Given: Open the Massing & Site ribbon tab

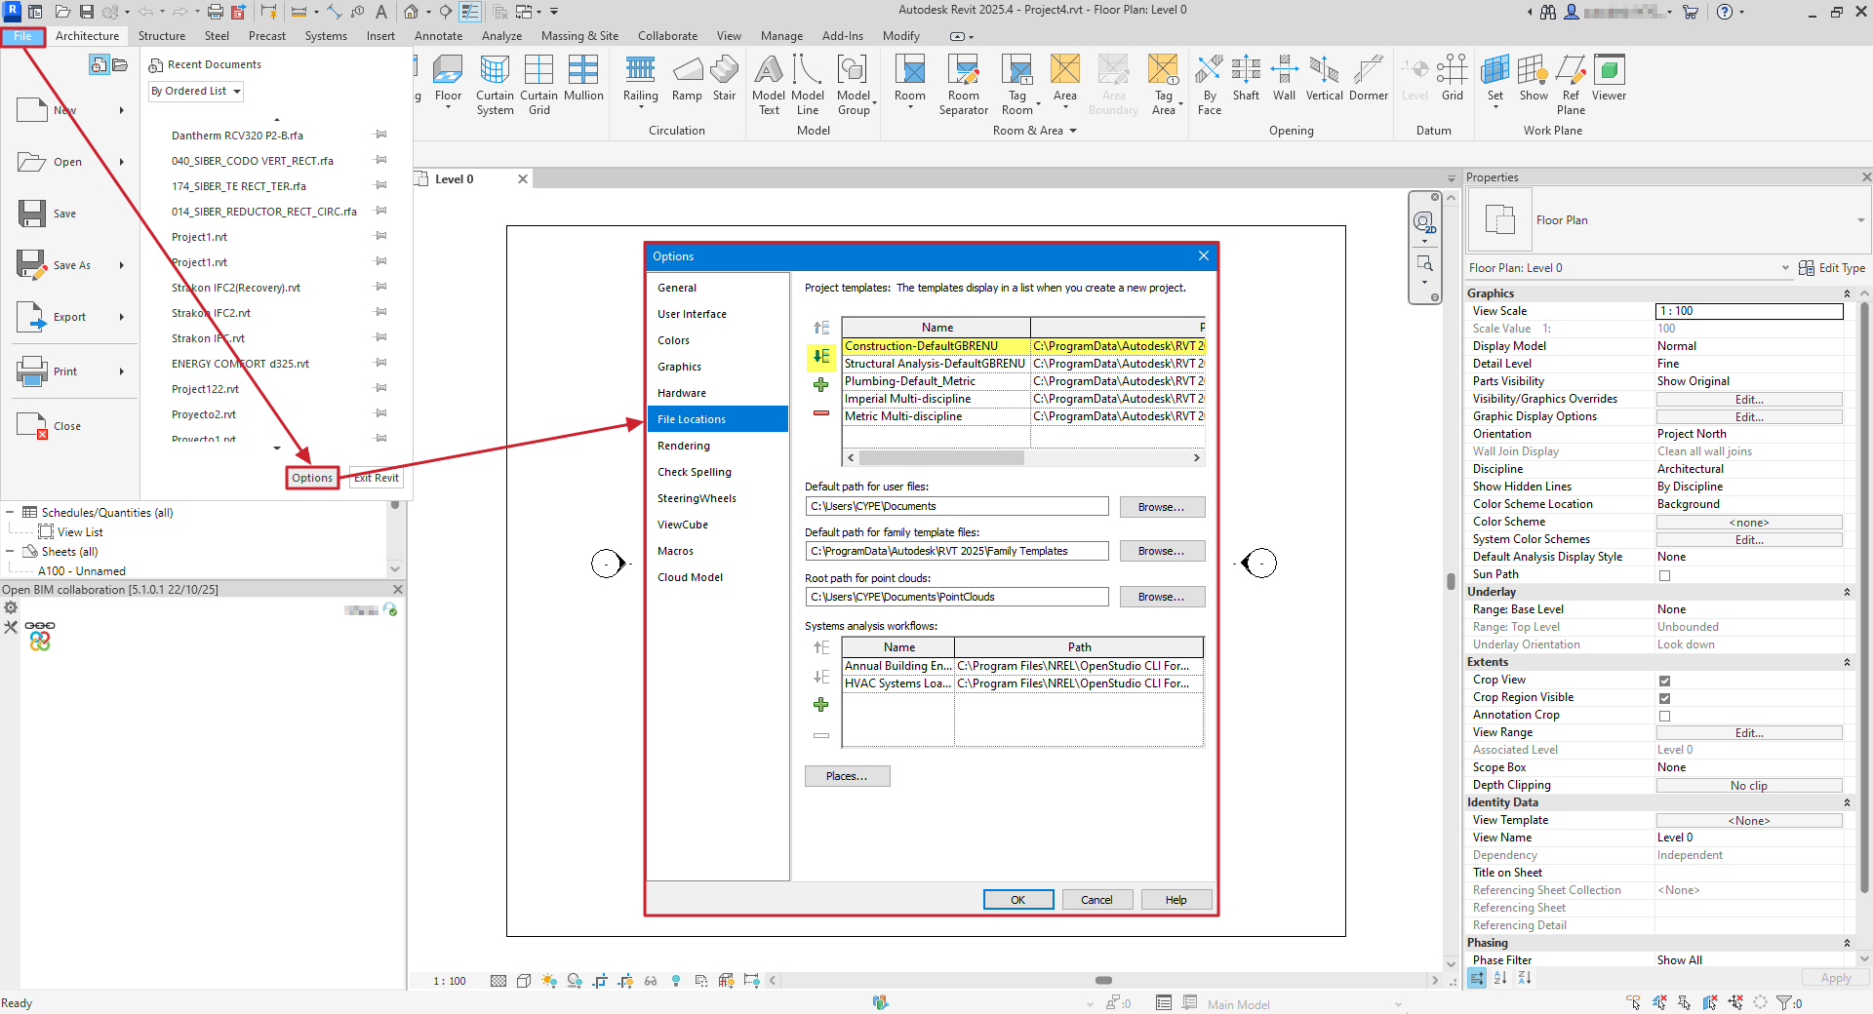Looking at the screenshot, I should [579, 36].
